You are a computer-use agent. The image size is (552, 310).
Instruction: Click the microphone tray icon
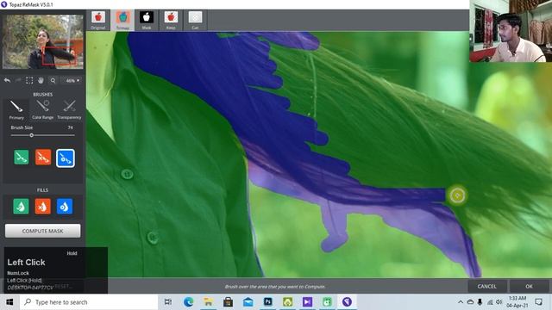click(x=480, y=302)
